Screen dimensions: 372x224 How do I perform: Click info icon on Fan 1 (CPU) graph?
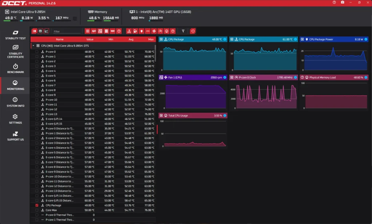pos(225,77)
